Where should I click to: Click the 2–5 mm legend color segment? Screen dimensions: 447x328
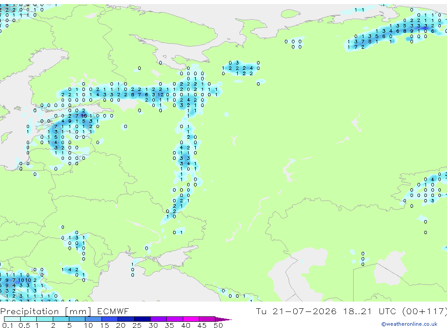pyautogui.click(x=61, y=319)
